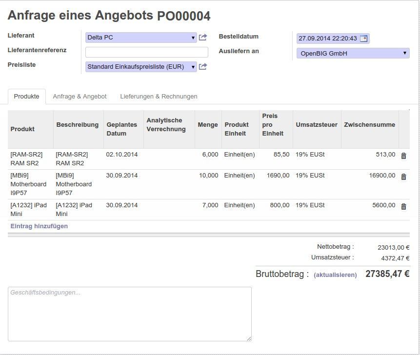Delete the RAM SR2 order line

point(403,156)
